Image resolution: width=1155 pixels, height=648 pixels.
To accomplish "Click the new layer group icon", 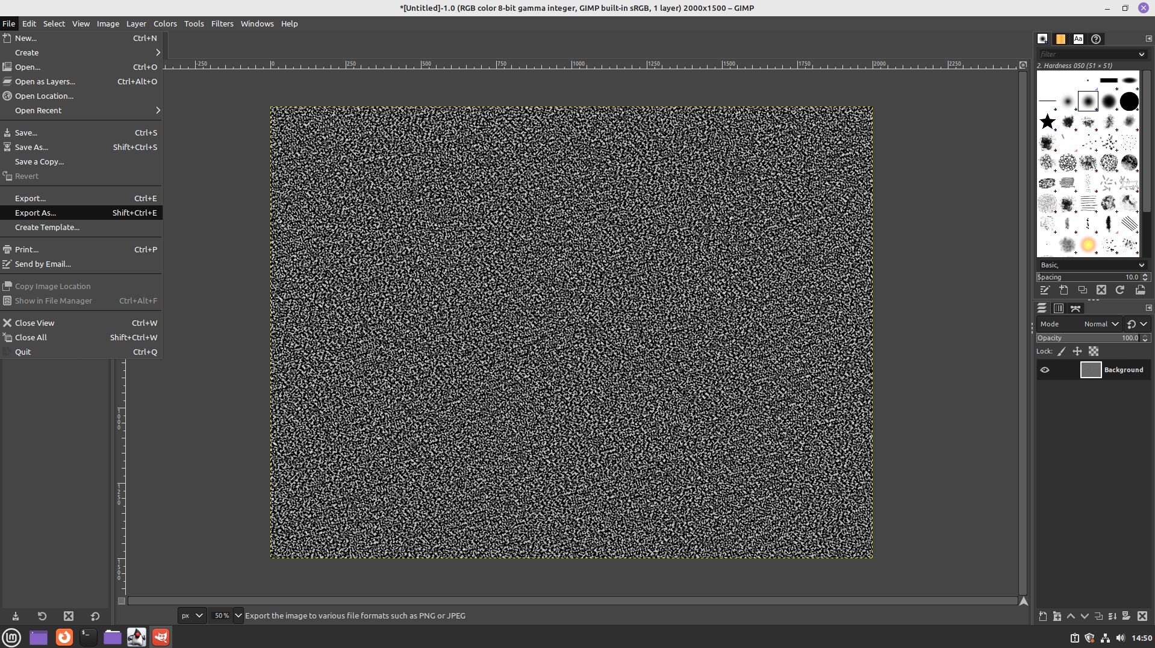I will coord(1057,616).
